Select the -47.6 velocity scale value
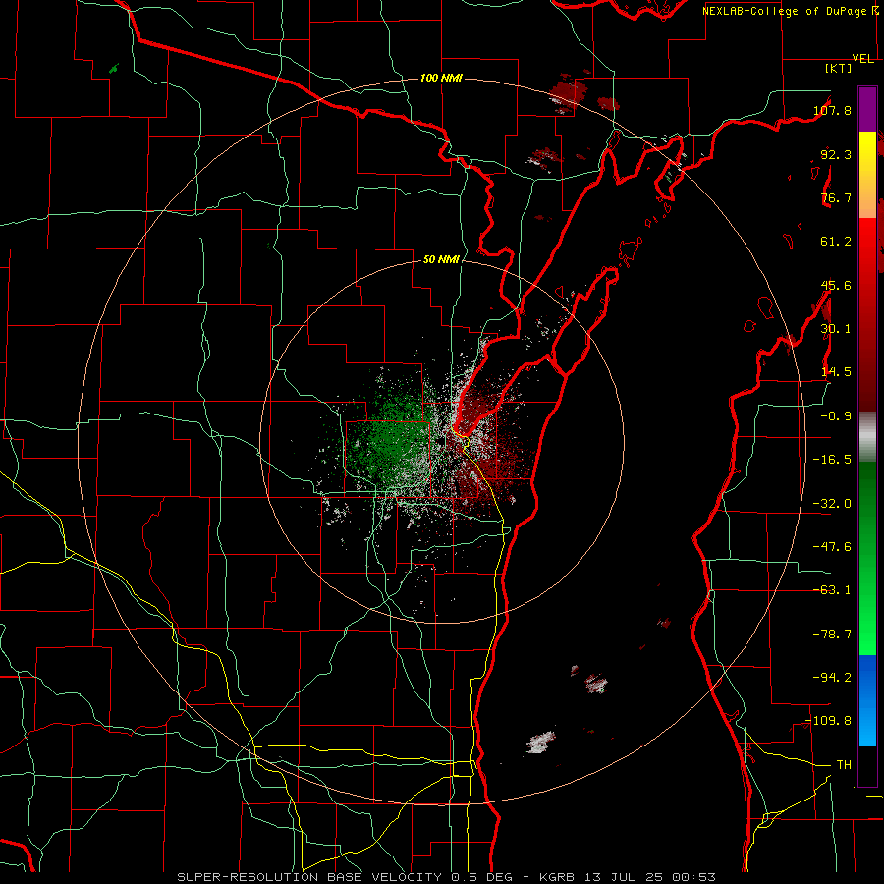Viewport: 884px width, 884px height. pos(832,546)
